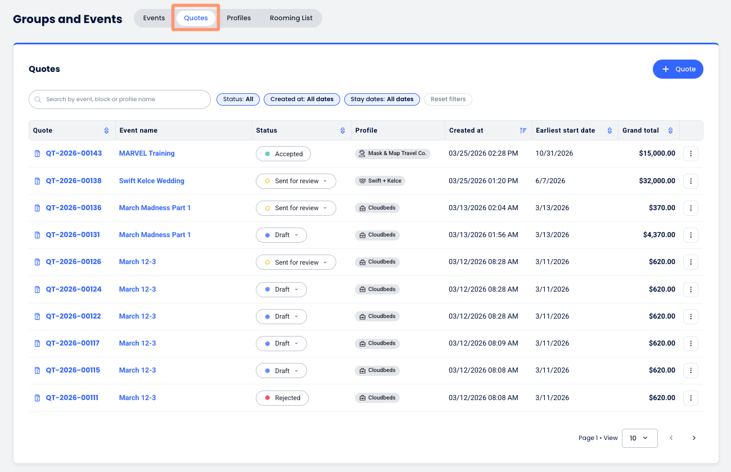The image size is (731, 472).
Task: Click the Created at sort icon
Action: coord(523,130)
